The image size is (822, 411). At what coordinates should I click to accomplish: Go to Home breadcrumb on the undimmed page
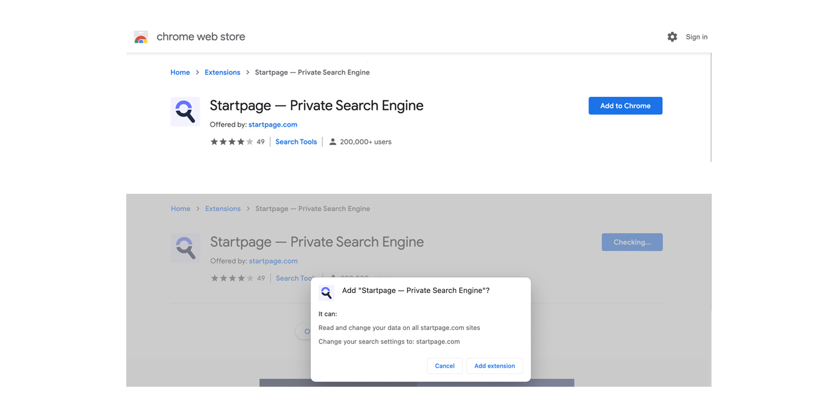coord(180,72)
